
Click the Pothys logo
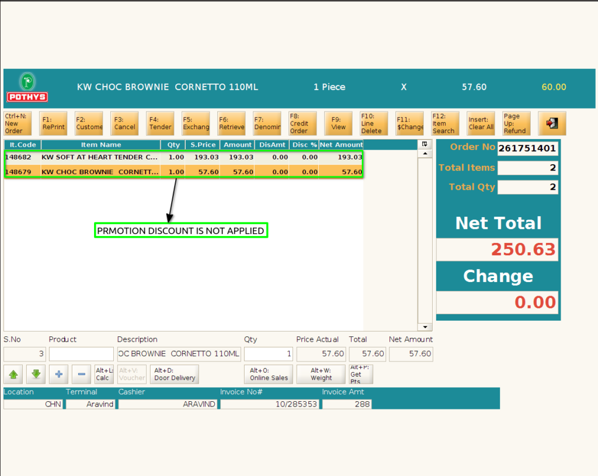(27, 88)
